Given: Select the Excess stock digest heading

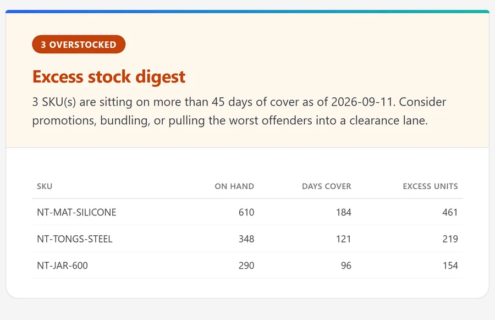Looking at the screenshot, I should (108, 76).
